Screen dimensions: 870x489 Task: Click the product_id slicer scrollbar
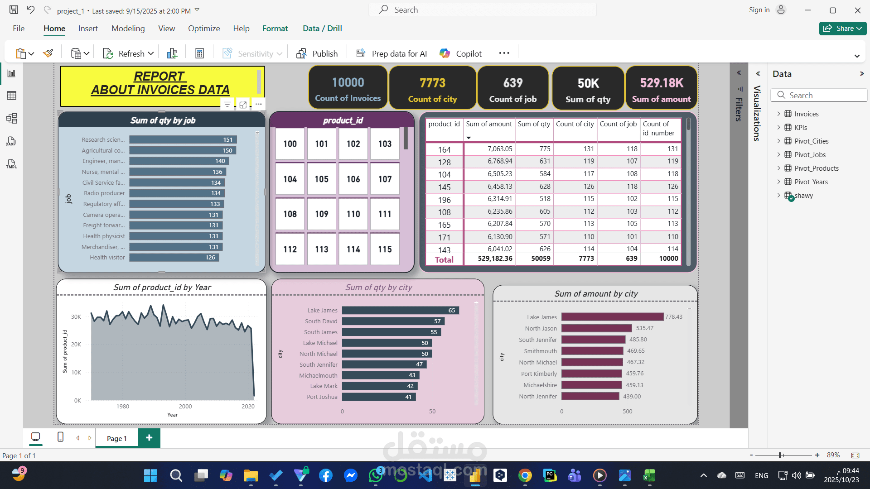pyautogui.click(x=406, y=139)
